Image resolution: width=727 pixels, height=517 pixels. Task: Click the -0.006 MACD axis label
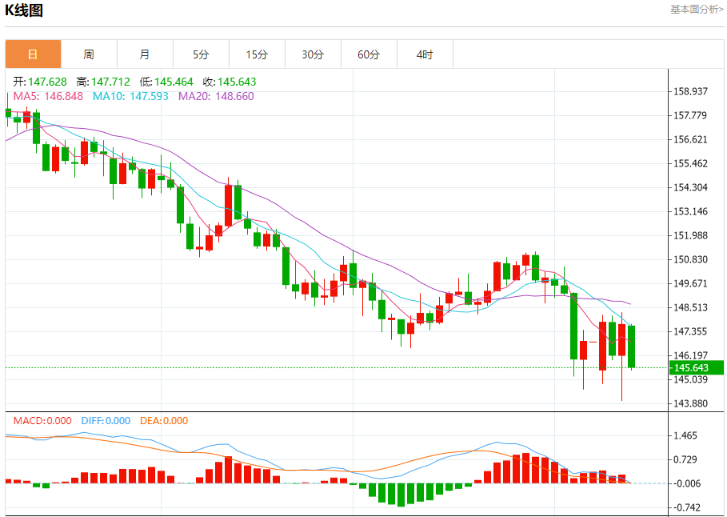[x=685, y=483]
